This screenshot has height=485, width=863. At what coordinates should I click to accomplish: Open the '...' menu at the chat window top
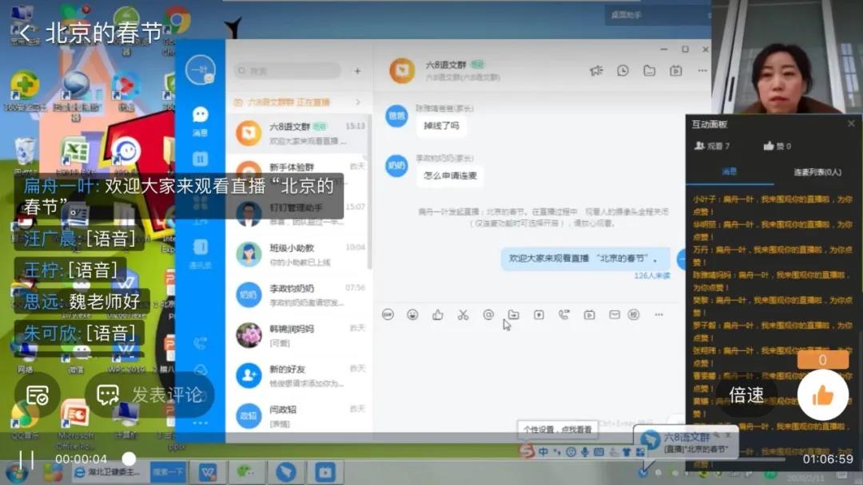tap(701, 71)
